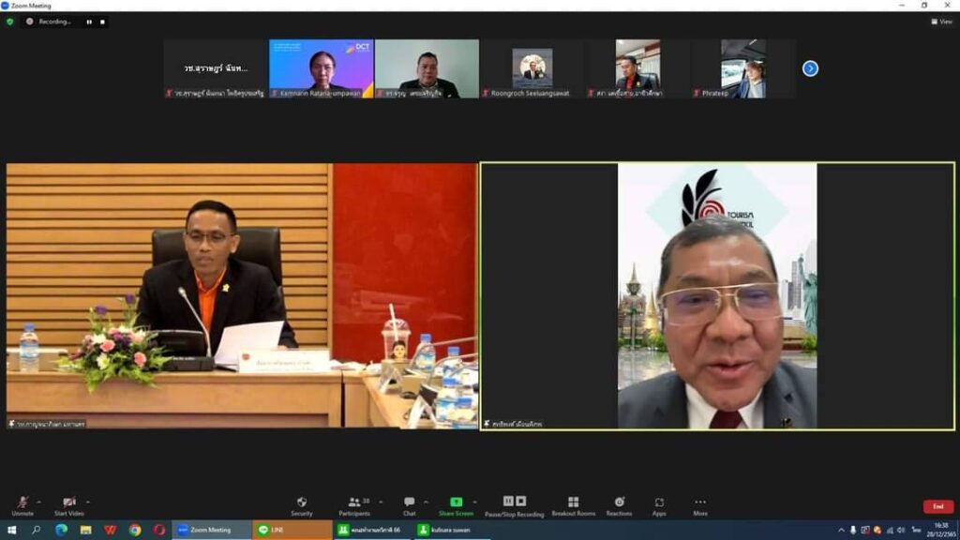The image size is (960, 540).
Task: Open the Reactions menu
Action: [x=619, y=503]
